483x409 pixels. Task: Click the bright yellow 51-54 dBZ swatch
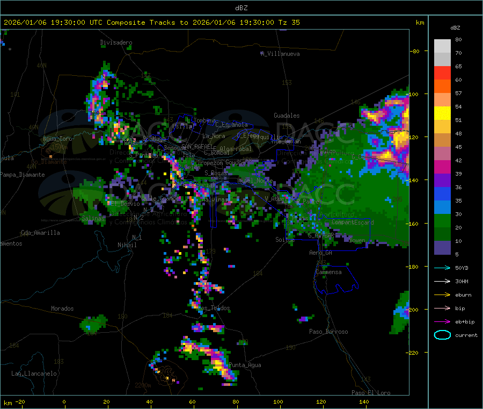[442, 113]
